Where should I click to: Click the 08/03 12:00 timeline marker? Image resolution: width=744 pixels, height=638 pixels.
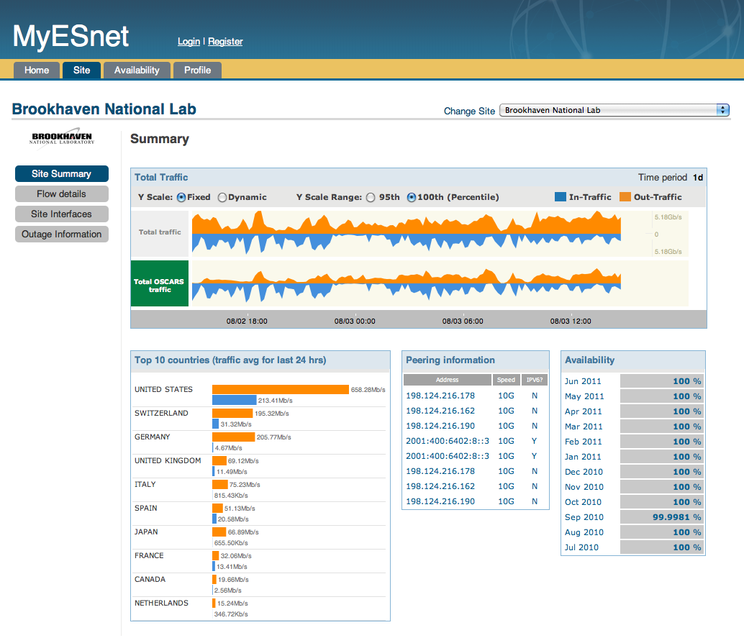[571, 321]
